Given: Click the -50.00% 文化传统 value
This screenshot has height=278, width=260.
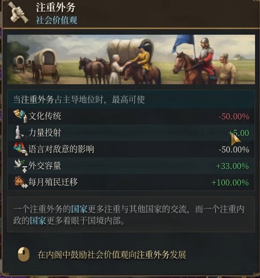Looking at the screenshot, I should pyautogui.click(x=234, y=117).
